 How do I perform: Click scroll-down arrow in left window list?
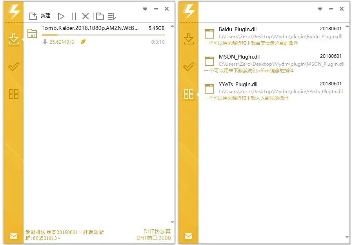pos(172,222)
